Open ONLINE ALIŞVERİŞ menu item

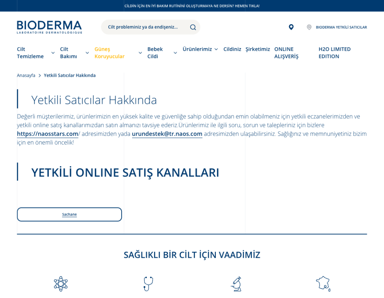pyautogui.click(x=286, y=53)
